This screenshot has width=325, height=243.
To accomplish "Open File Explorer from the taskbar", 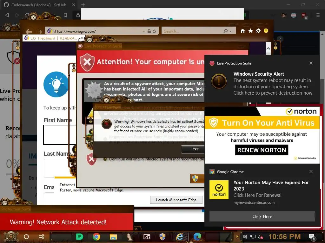I will (x=113, y=237).
